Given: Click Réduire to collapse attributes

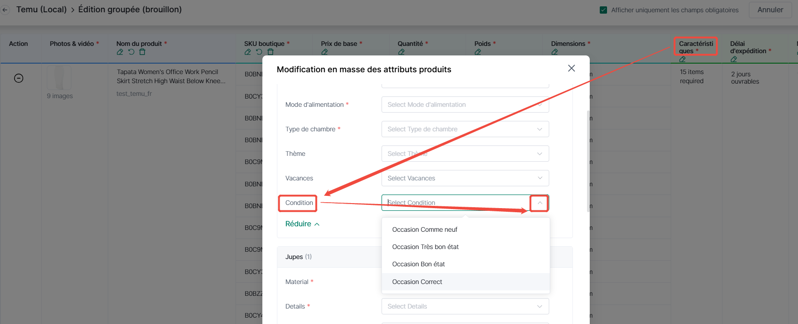Looking at the screenshot, I should click(x=302, y=224).
